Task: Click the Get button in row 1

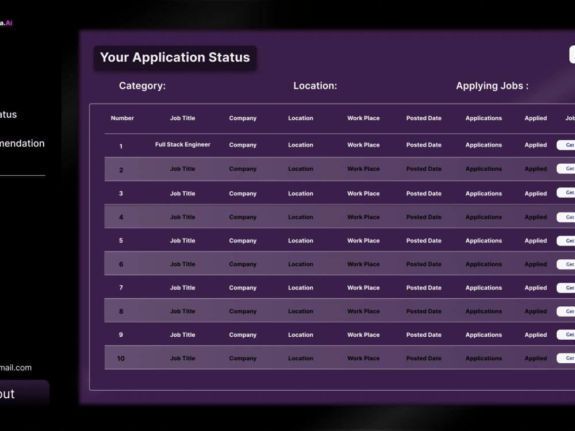Action: point(566,145)
